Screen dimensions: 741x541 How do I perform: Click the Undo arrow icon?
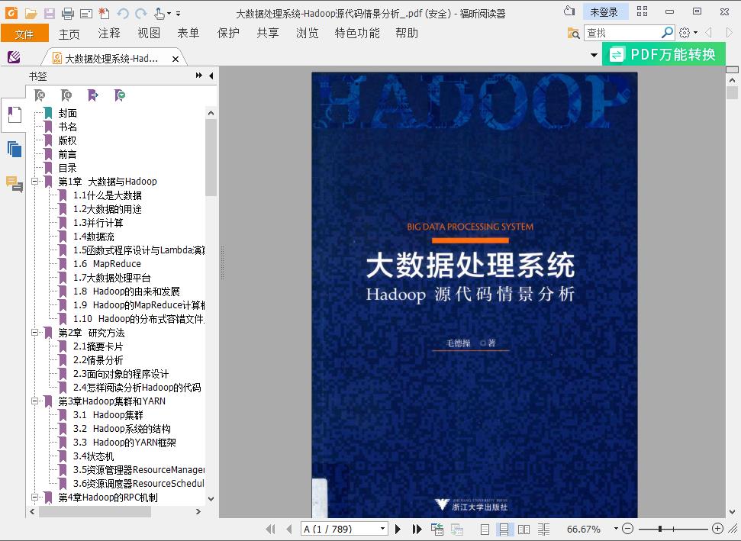(x=123, y=13)
